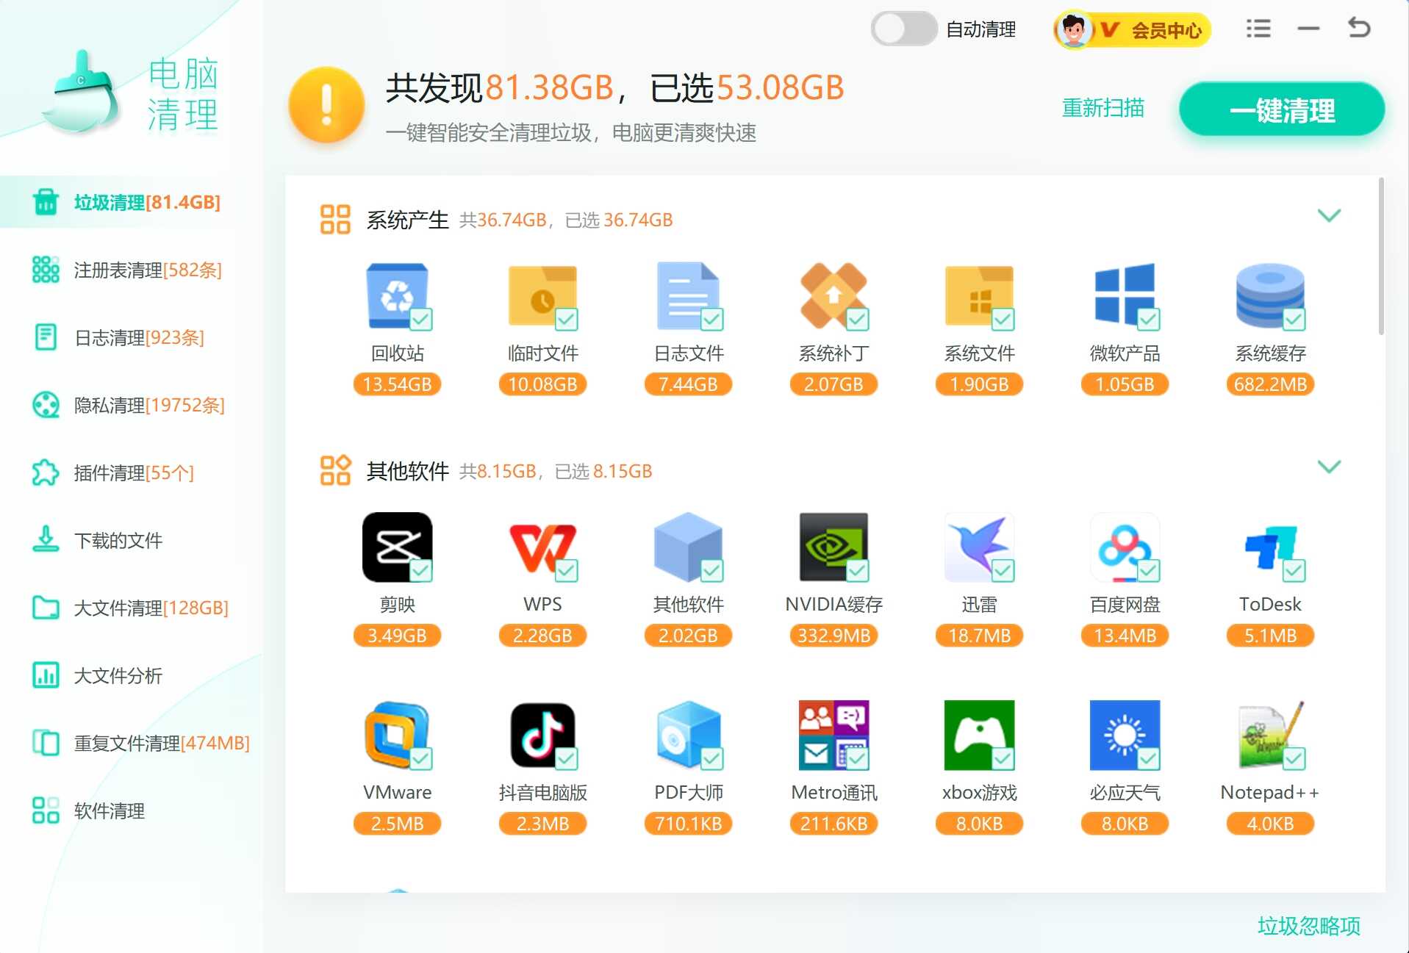Click the 系统文件 system files folder icon
This screenshot has height=953, width=1409.
[x=979, y=295]
